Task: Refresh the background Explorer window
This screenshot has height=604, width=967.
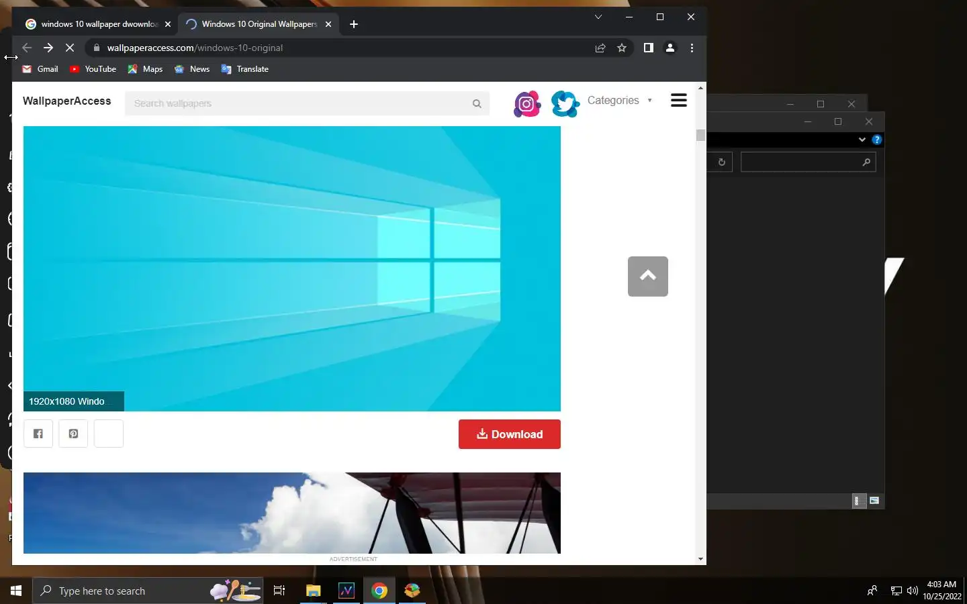Action: [721, 162]
